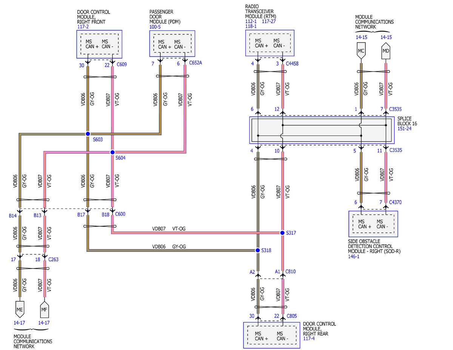This screenshot has height=350, width=453.
Task: Click connector label C609
Action: click(x=122, y=64)
